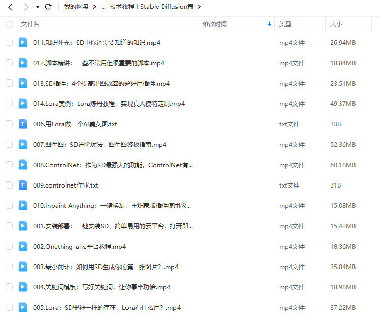Sort files by the 类型 column header
Screen dimensions: 380x319
[285, 24]
